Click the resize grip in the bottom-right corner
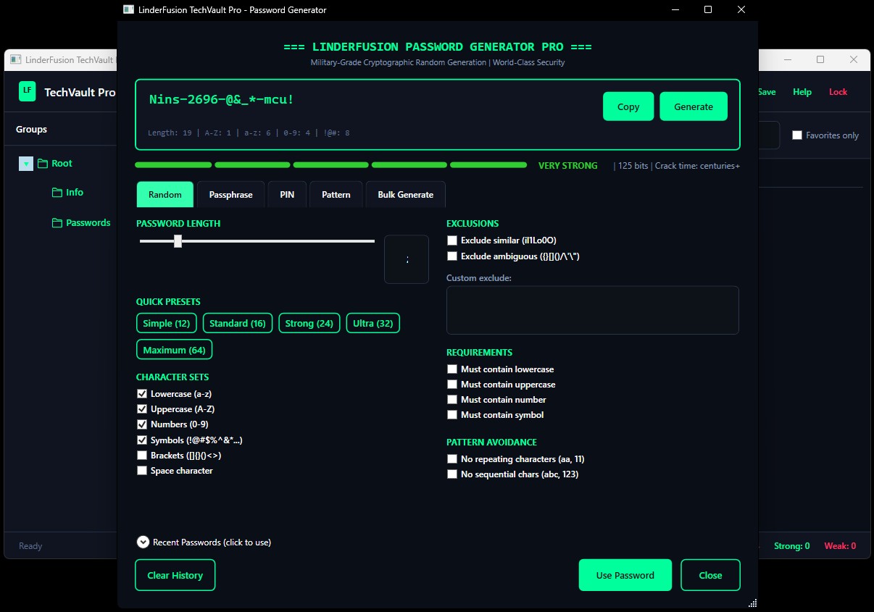This screenshot has height=612, width=874. (753, 603)
